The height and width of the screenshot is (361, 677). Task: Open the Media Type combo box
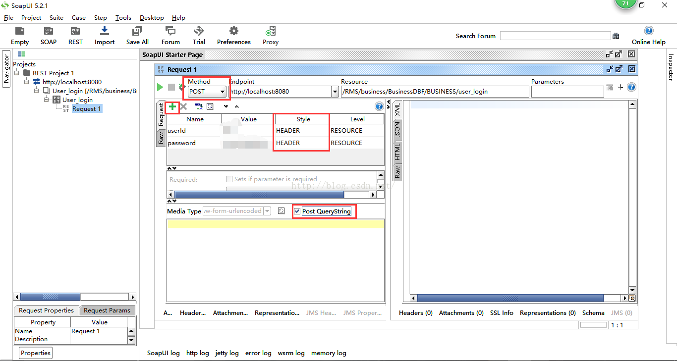click(x=237, y=211)
